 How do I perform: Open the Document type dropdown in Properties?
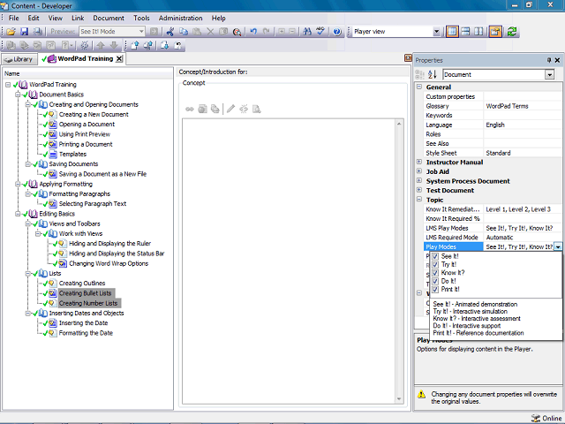(549, 74)
